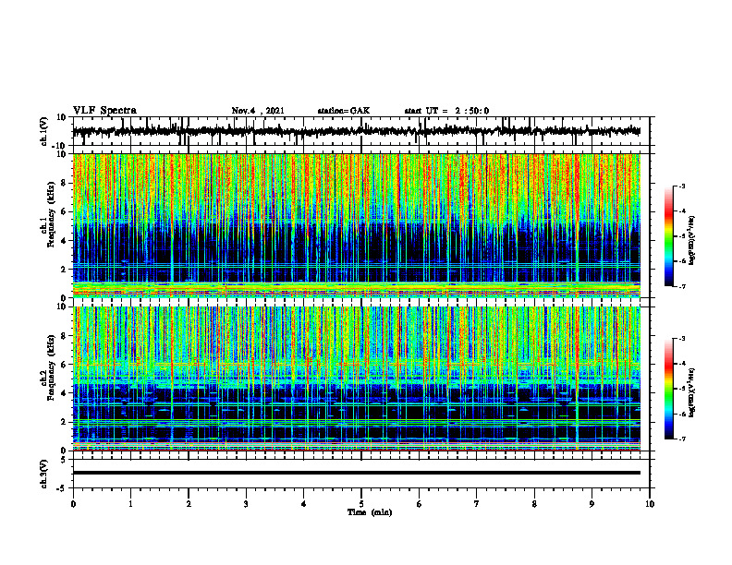Click the ch.2 color bar log(PSD) unit label
The width and height of the screenshot is (732, 565).
pyautogui.click(x=692, y=392)
